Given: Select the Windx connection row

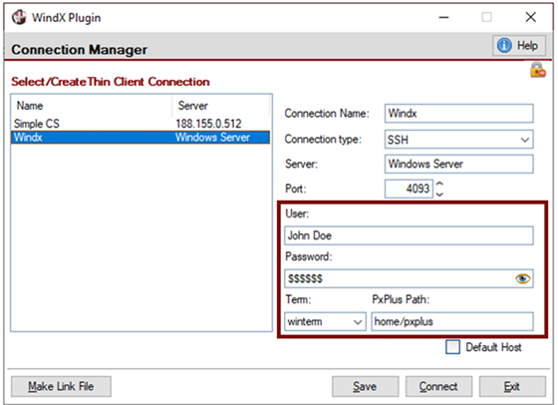Looking at the screenshot, I should (x=140, y=137).
